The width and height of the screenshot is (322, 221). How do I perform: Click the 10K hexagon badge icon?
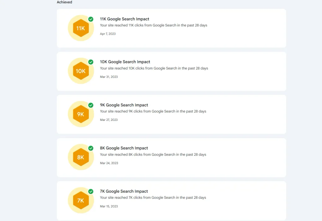pyautogui.click(x=81, y=71)
